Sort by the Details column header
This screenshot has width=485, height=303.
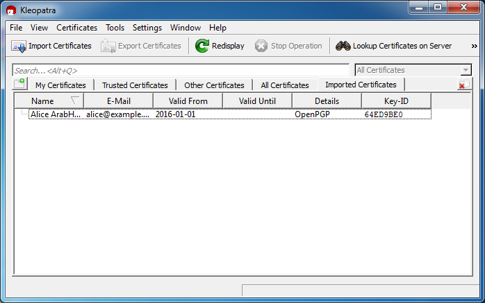tap(327, 101)
